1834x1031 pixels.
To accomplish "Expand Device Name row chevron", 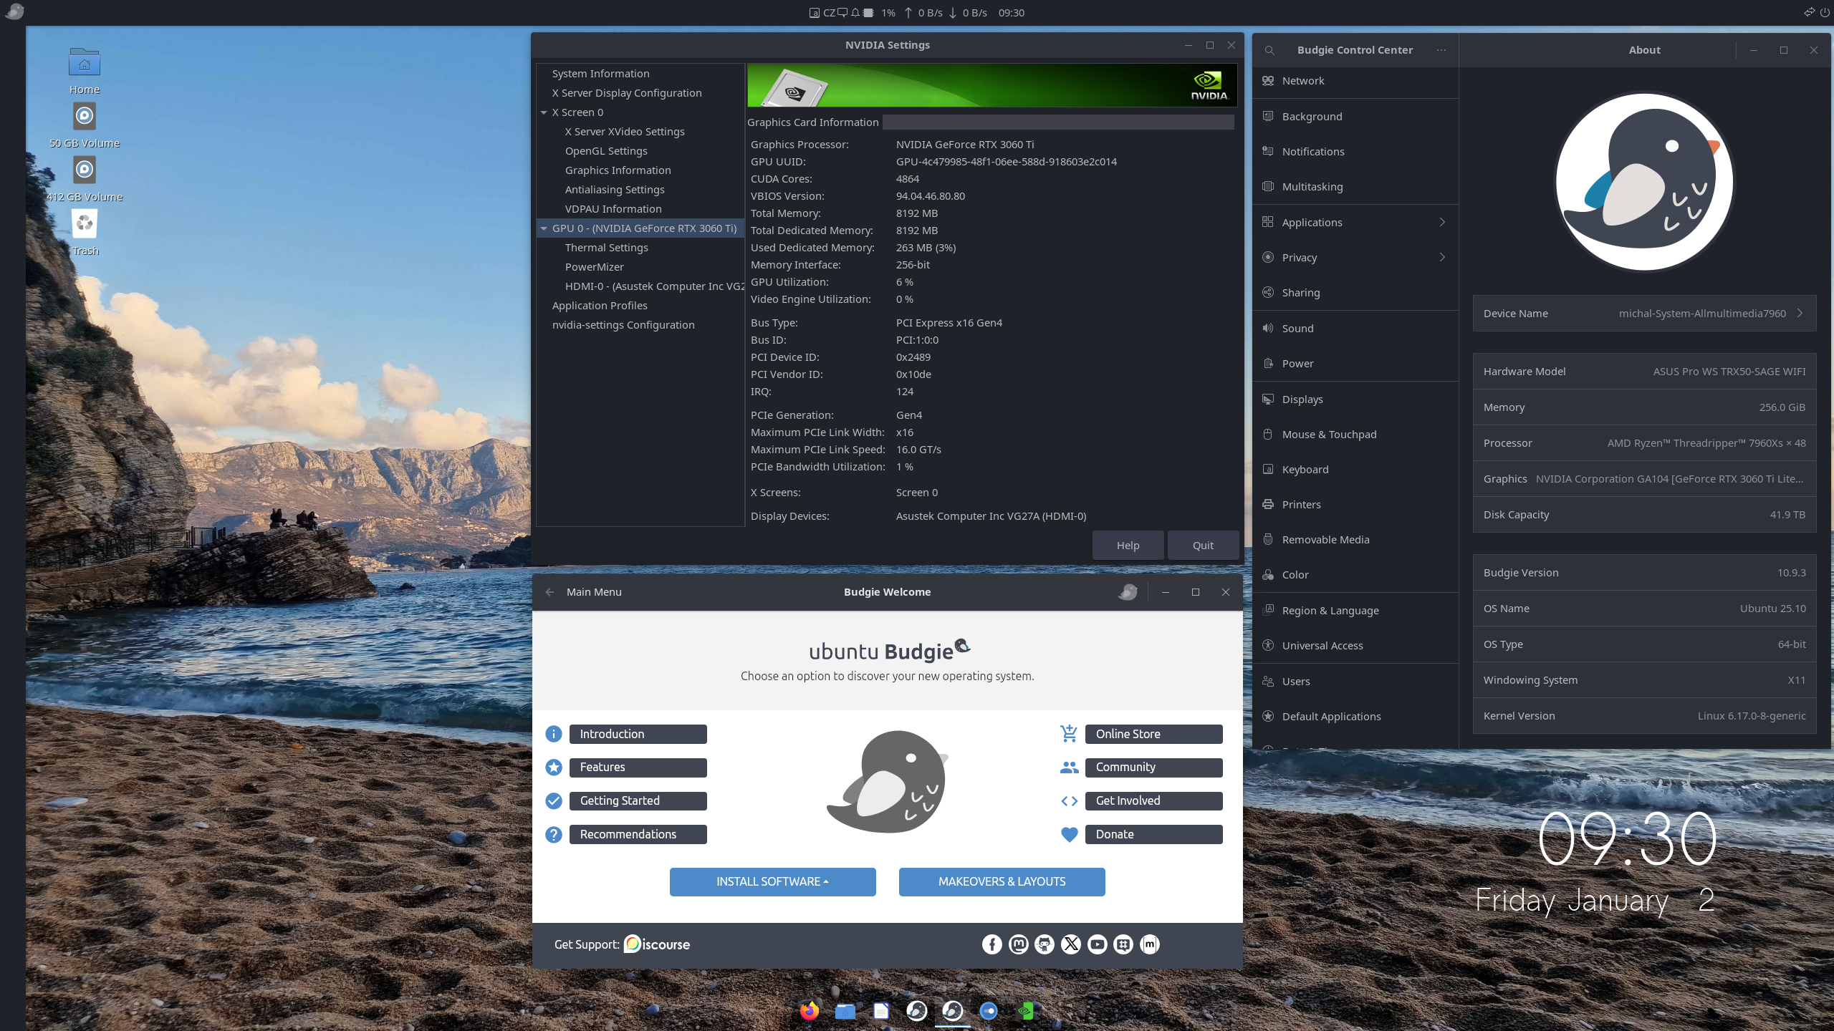I will 1800,313.
